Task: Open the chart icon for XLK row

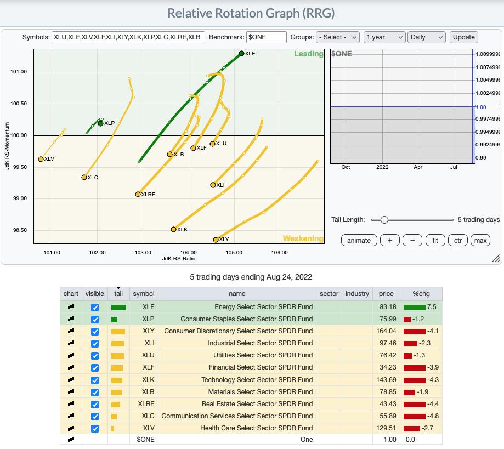Action: click(71, 380)
